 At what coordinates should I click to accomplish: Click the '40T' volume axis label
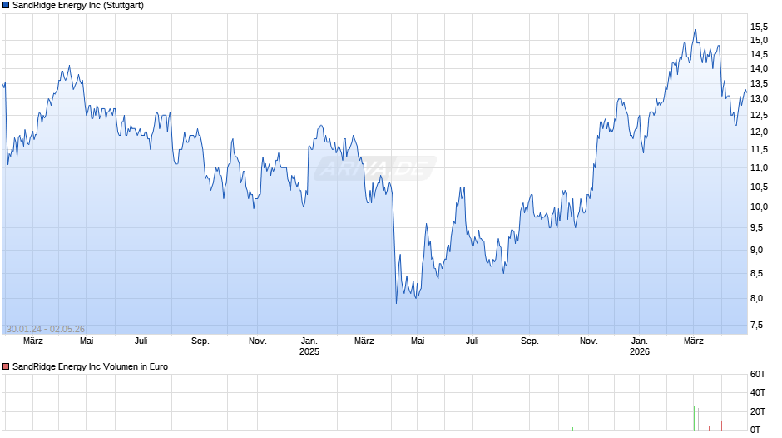coord(758,392)
